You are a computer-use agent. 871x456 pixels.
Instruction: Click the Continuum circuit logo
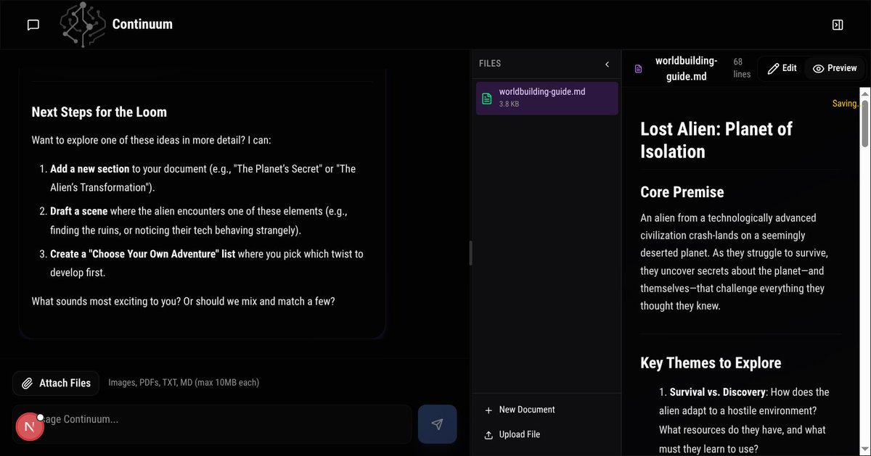(x=82, y=25)
